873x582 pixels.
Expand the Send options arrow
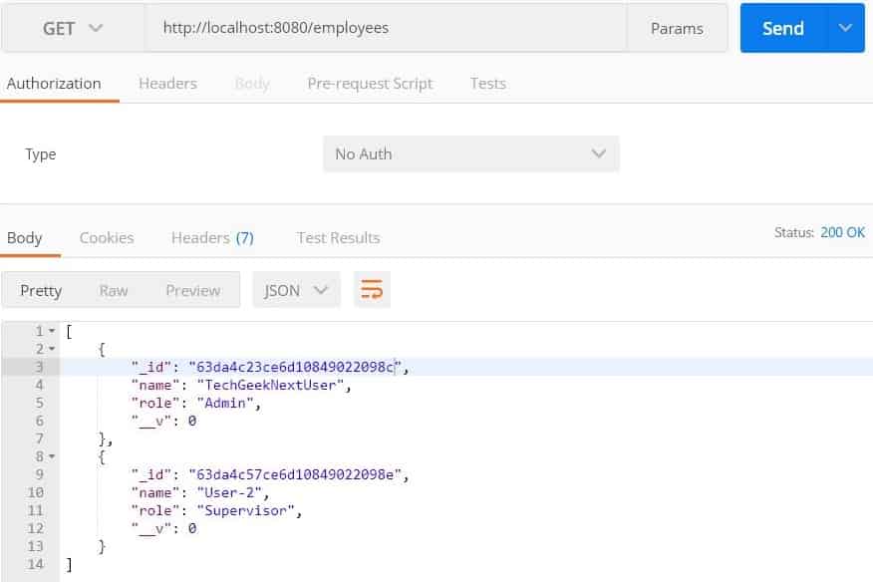[845, 28]
